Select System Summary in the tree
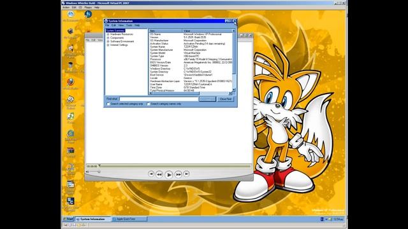 (x=115, y=31)
